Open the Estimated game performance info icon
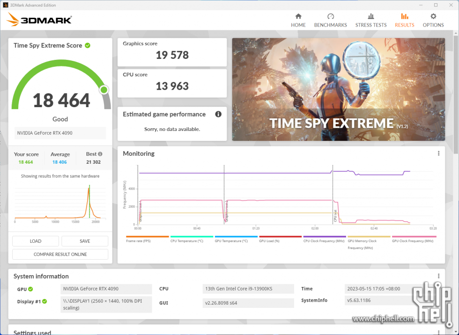The image size is (459, 335). tap(218, 114)
